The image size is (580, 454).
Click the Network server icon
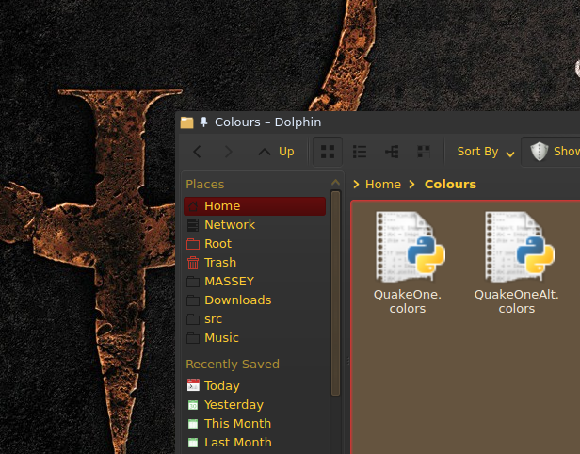tap(193, 225)
